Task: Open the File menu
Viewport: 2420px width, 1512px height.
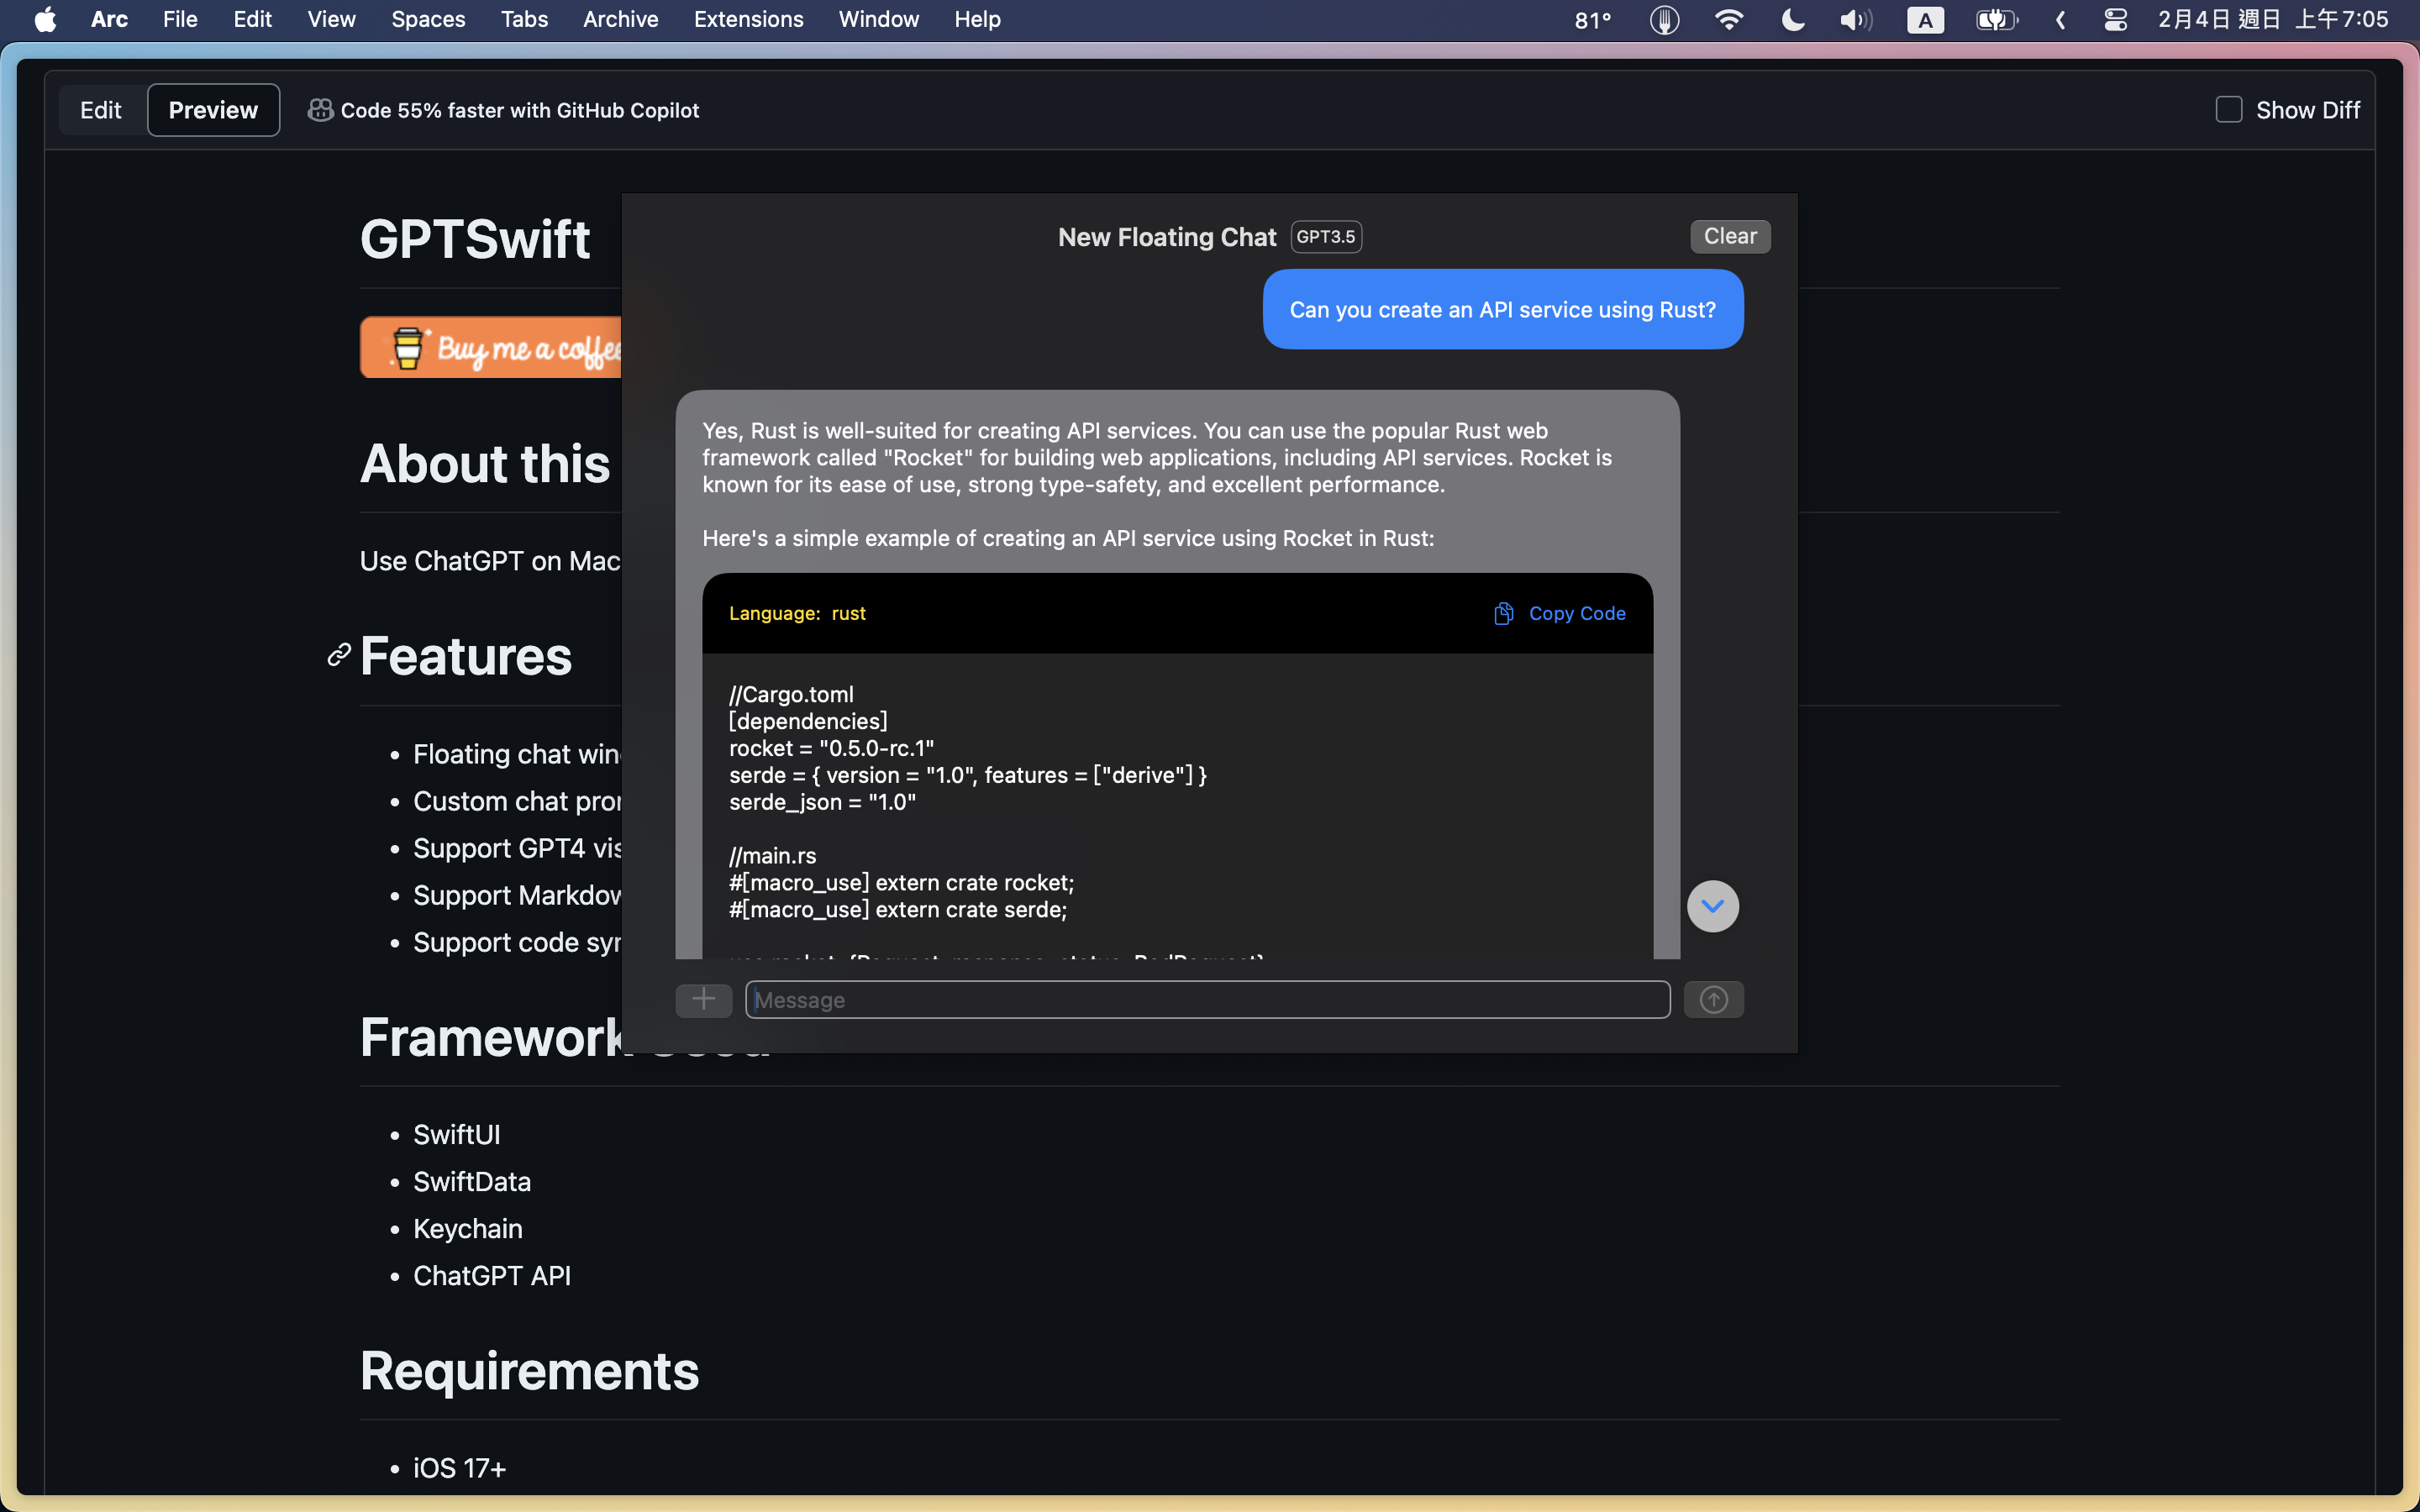Action: click(180, 19)
